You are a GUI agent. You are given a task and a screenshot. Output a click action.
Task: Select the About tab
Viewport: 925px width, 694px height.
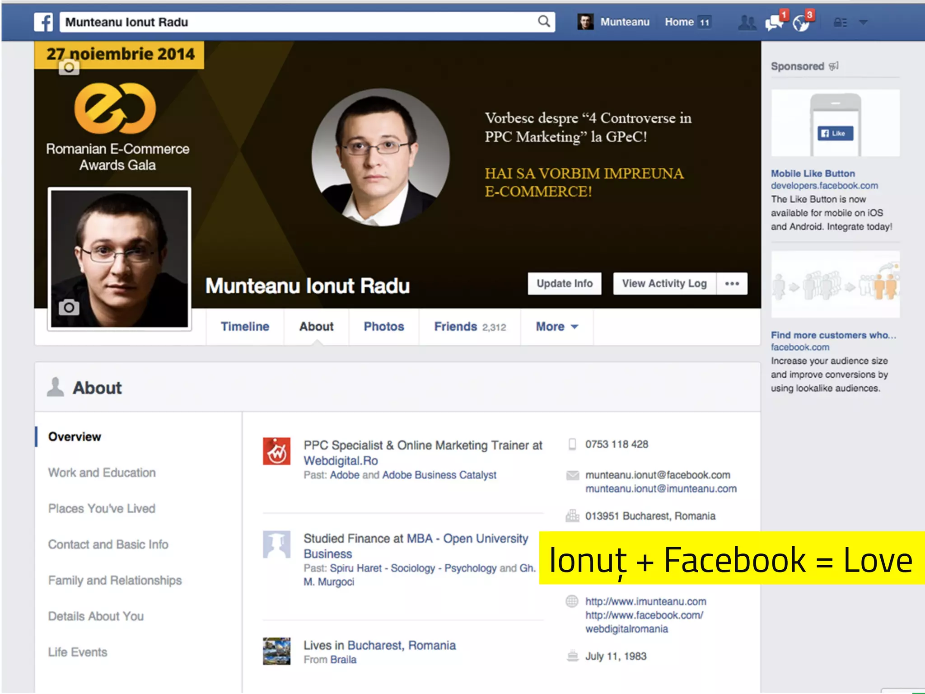(316, 327)
